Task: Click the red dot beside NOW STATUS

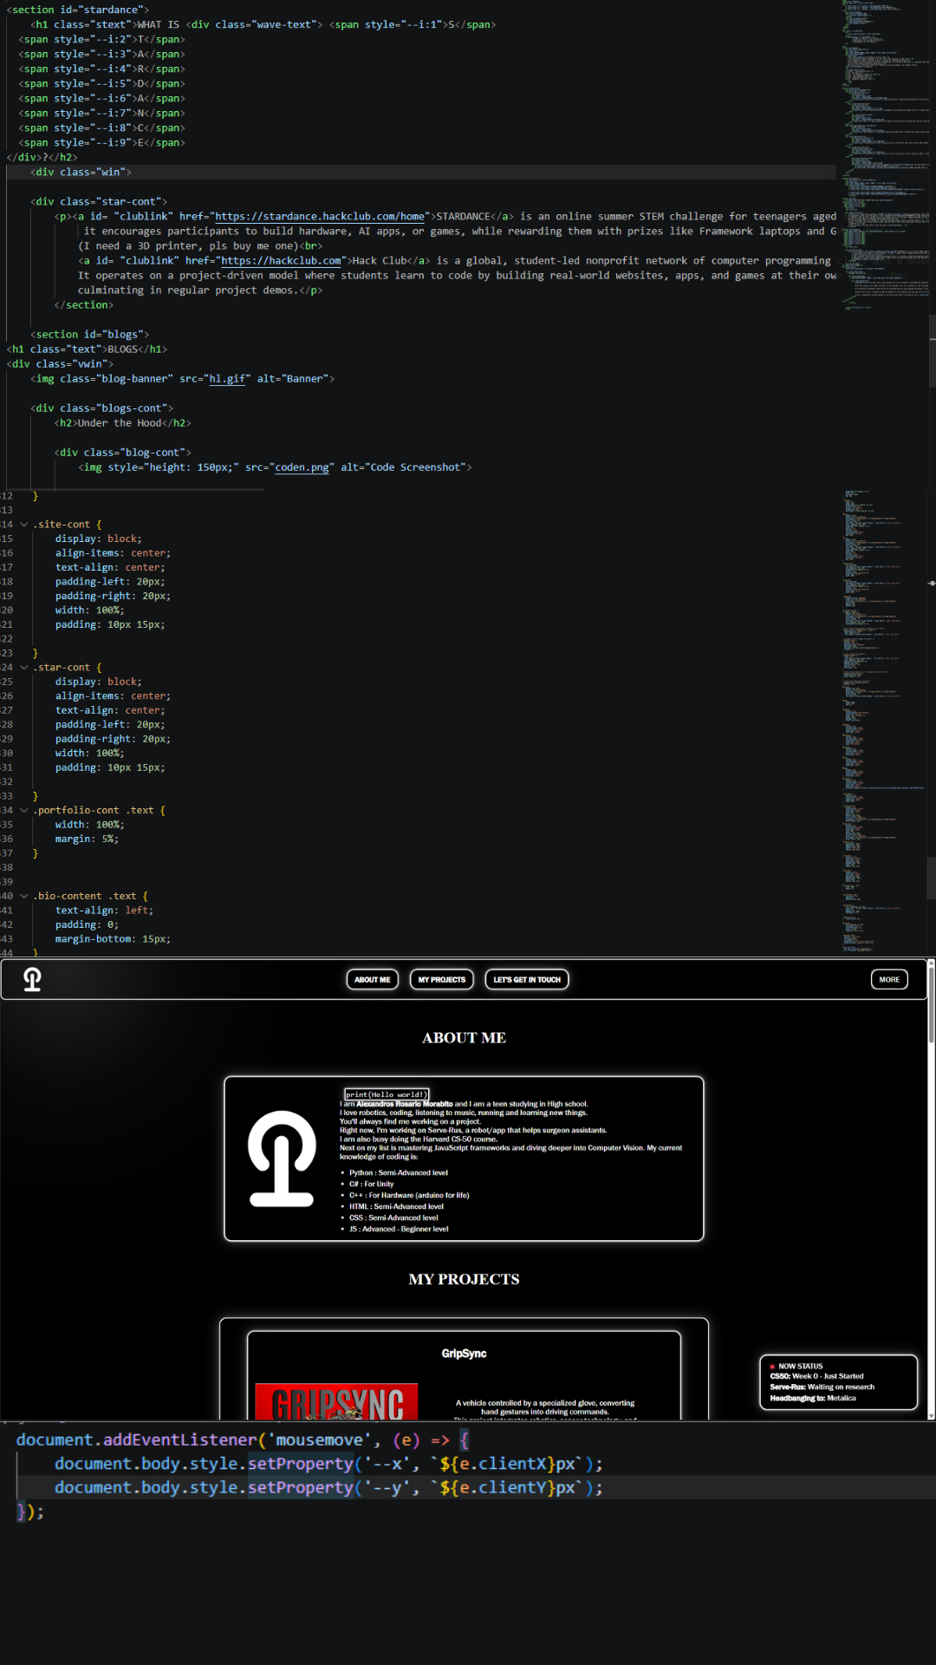Action: pyautogui.click(x=772, y=1367)
